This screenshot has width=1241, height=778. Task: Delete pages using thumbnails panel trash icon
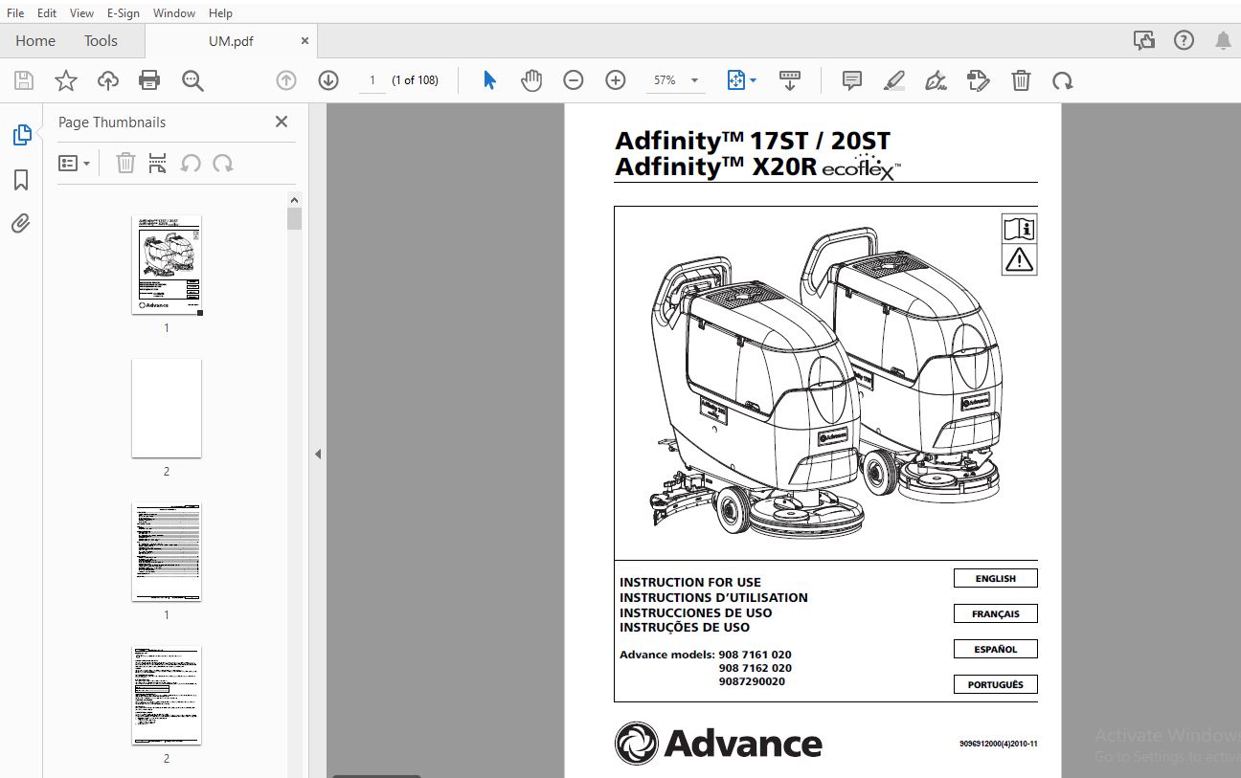tap(125, 164)
